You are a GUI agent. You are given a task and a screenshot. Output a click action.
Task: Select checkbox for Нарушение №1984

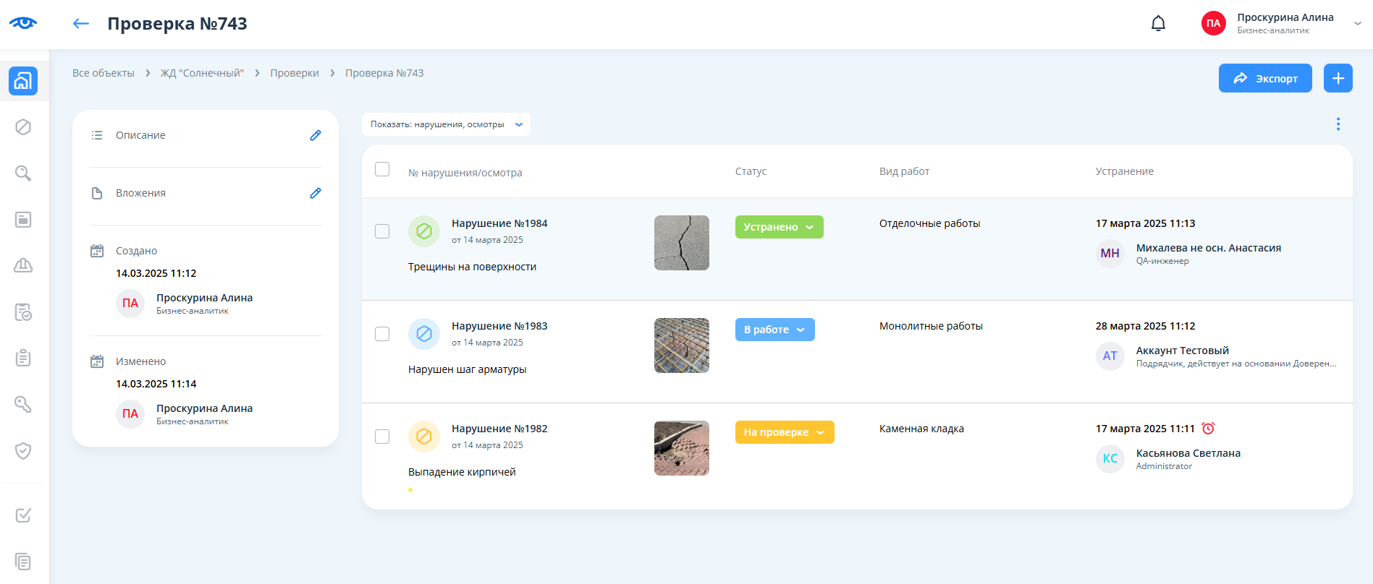tap(382, 231)
